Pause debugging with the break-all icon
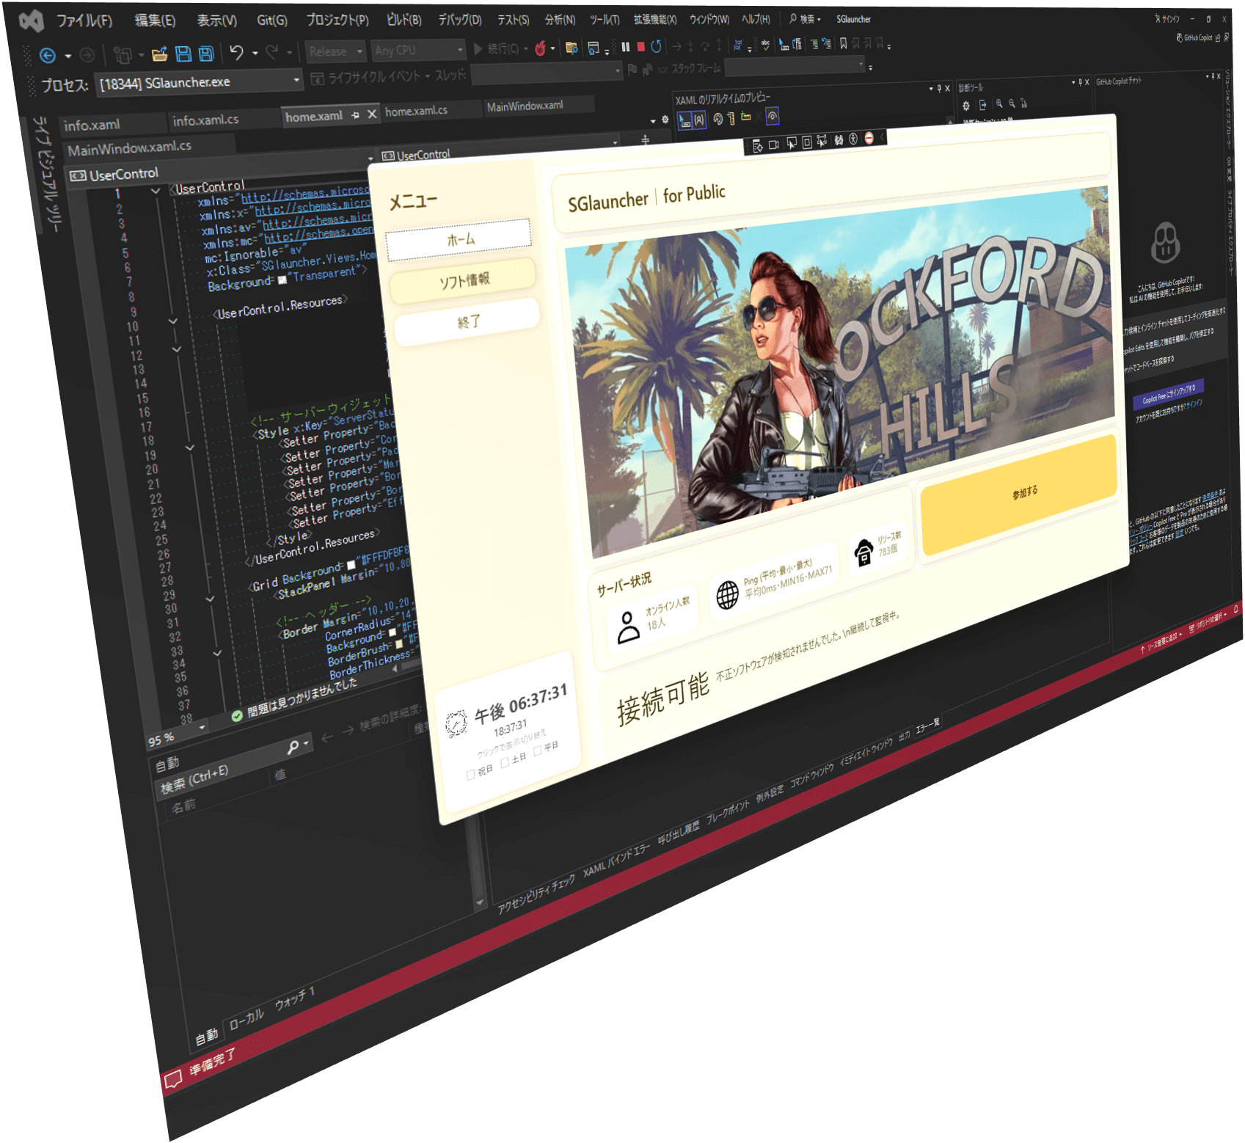The height and width of the screenshot is (1143, 1245). 625,47
